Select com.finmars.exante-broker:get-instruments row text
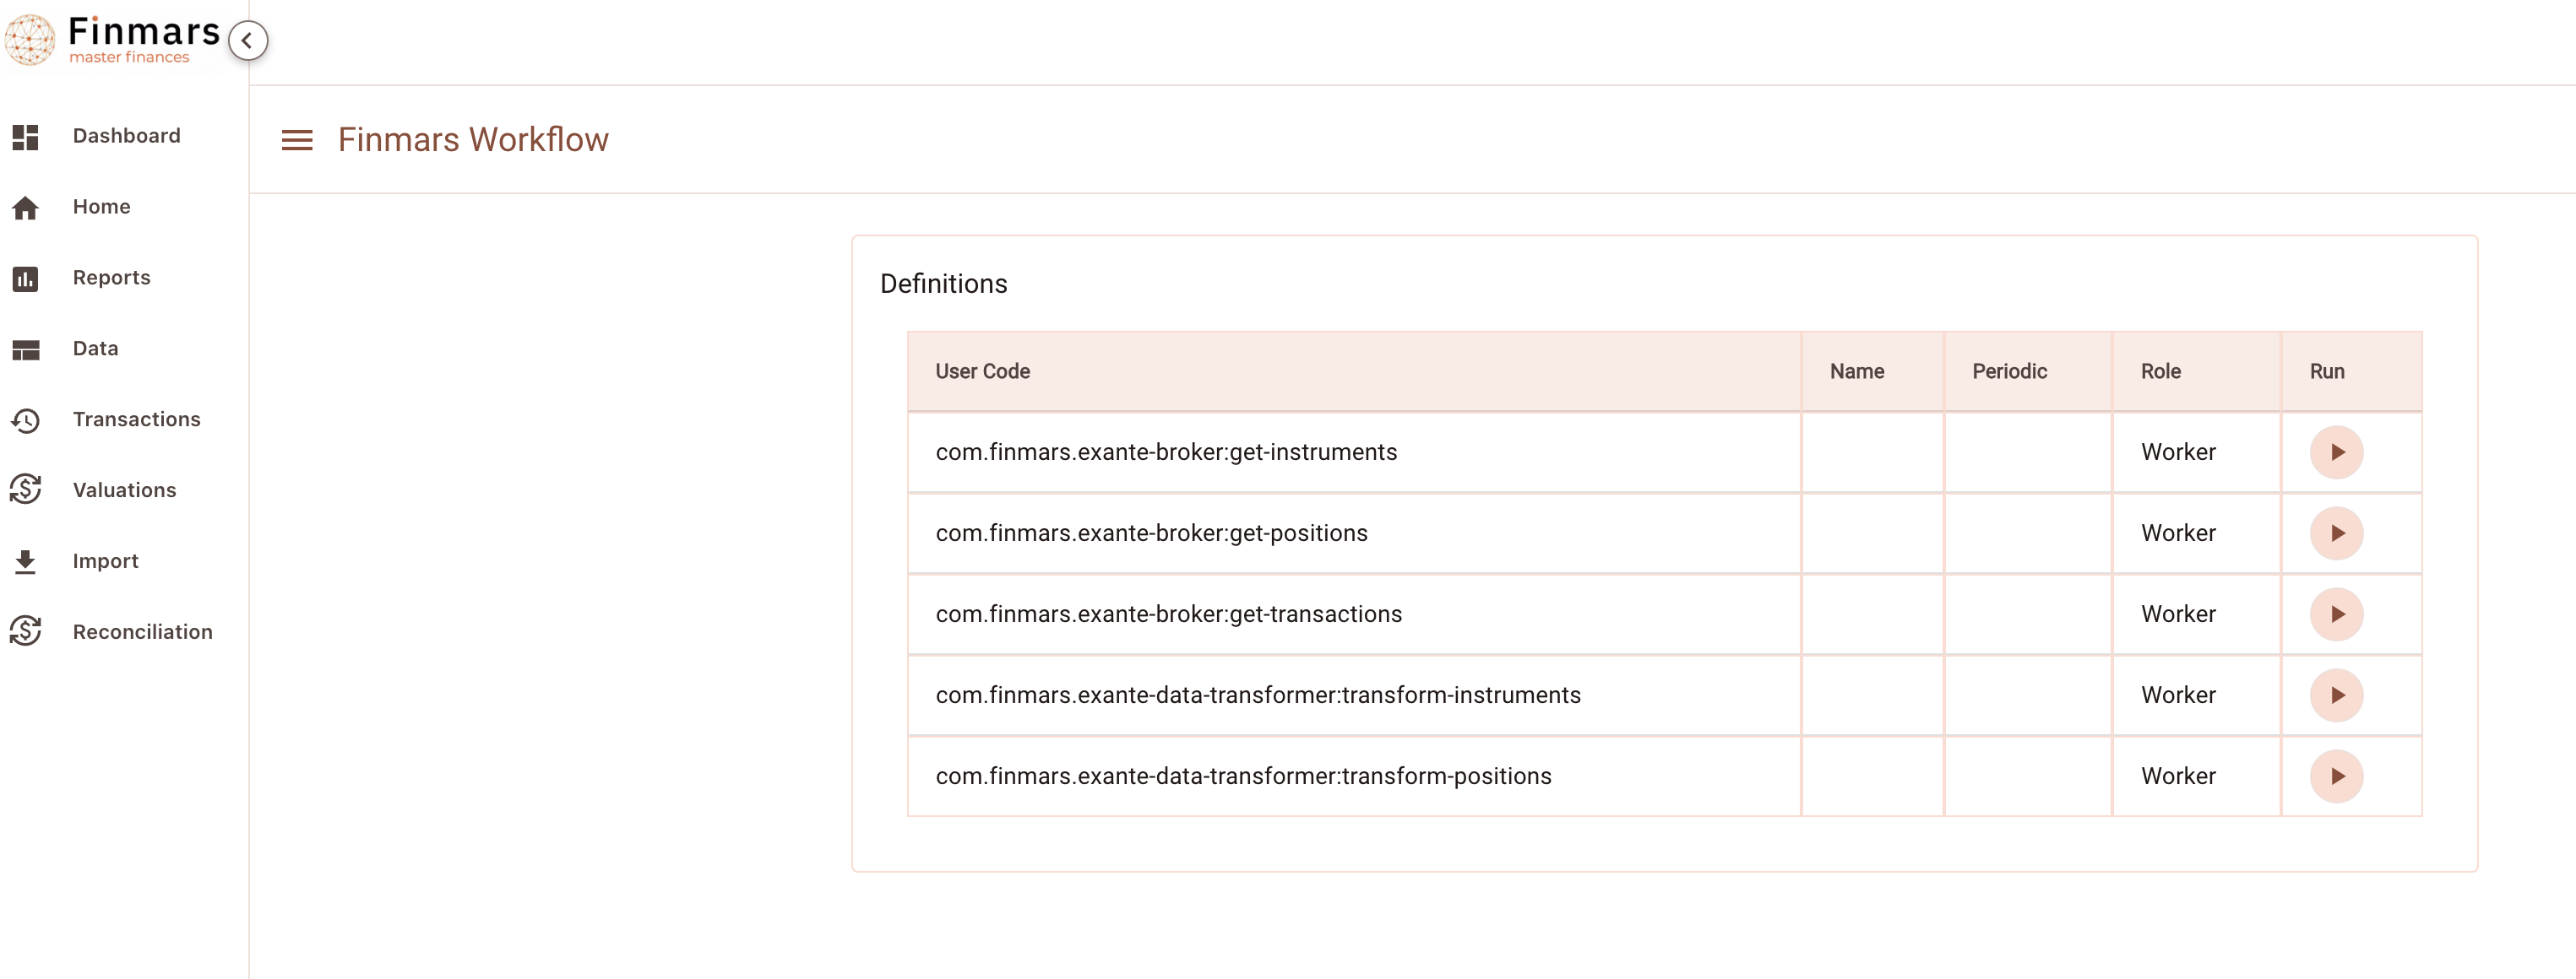The image size is (2576, 979). 1166,452
